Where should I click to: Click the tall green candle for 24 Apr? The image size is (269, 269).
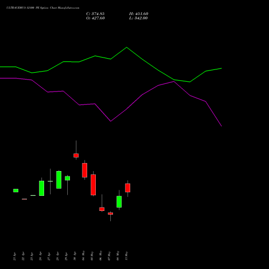41,188
